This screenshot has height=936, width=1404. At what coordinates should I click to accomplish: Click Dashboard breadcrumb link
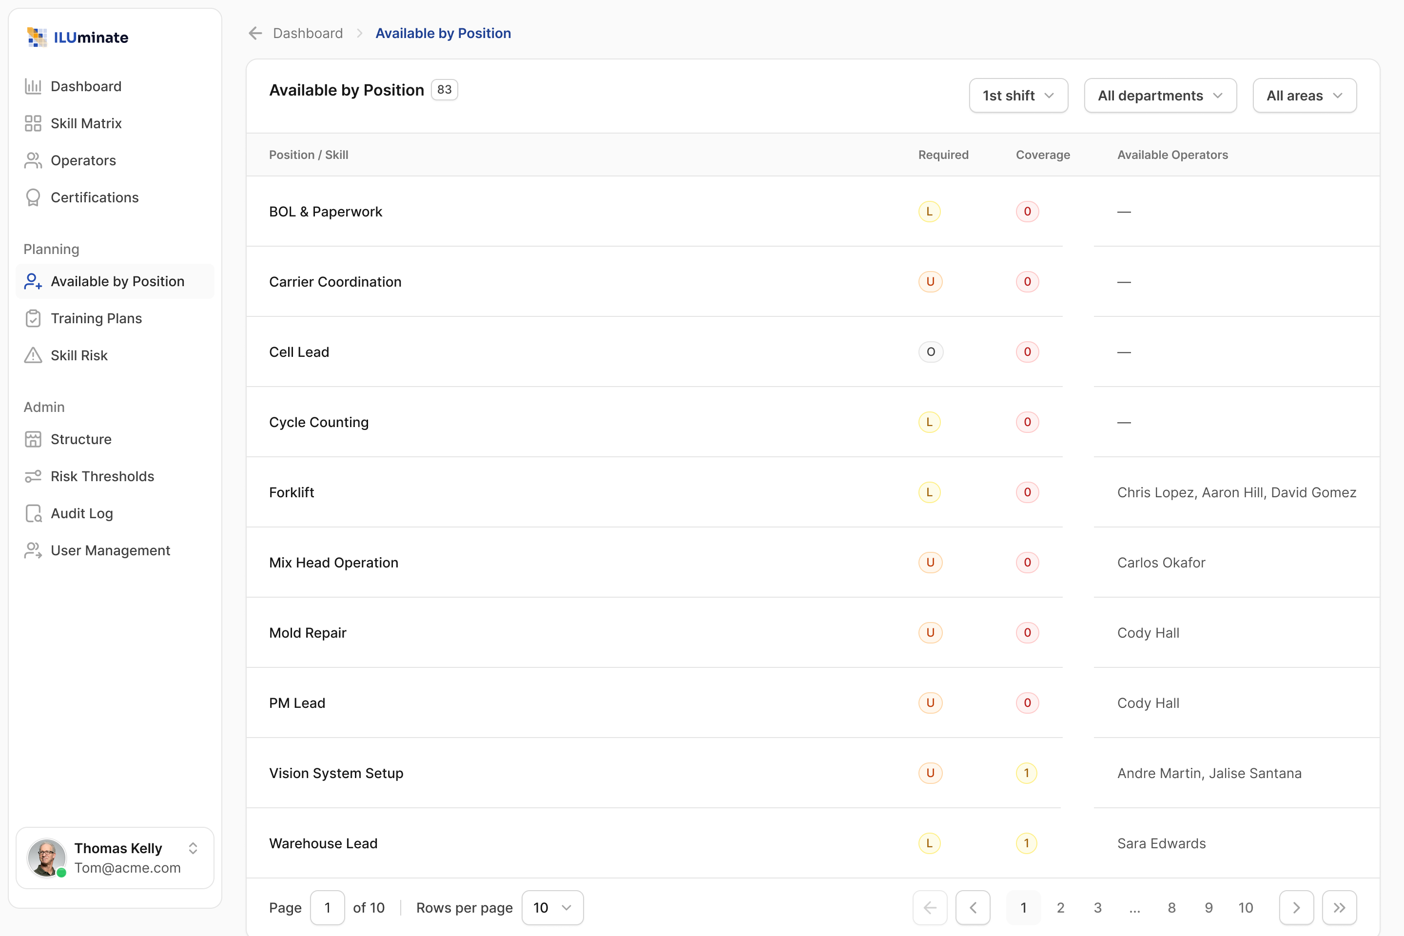(x=308, y=34)
